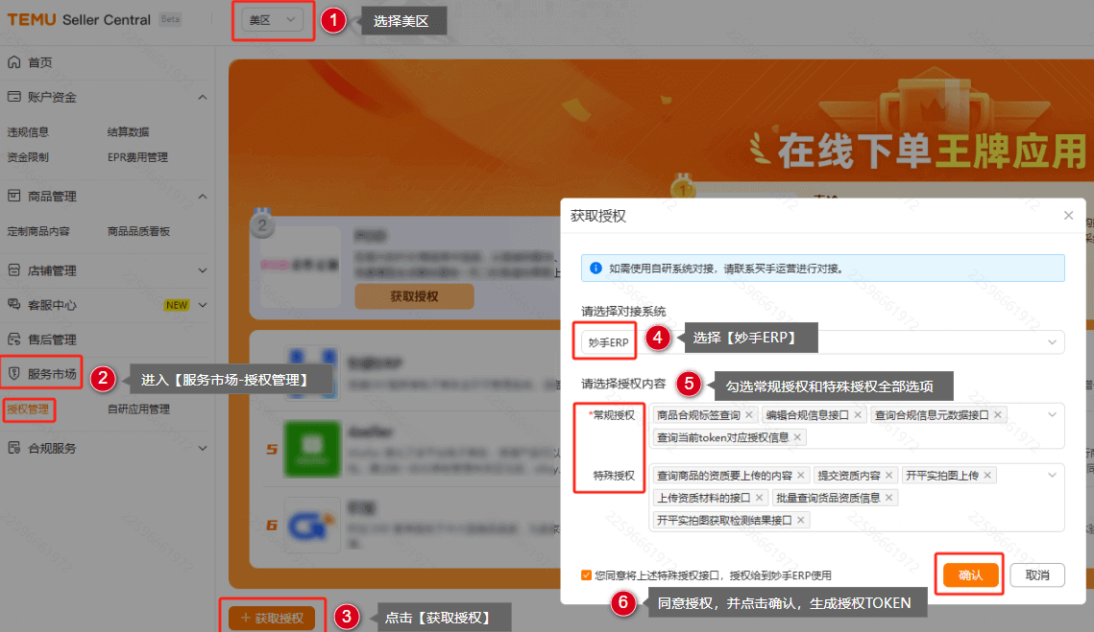The width and height of the screenshot is (1094, 632).
Task: Remove the 开平实拍图获取检测结果接口 tag
Action: 801,520
